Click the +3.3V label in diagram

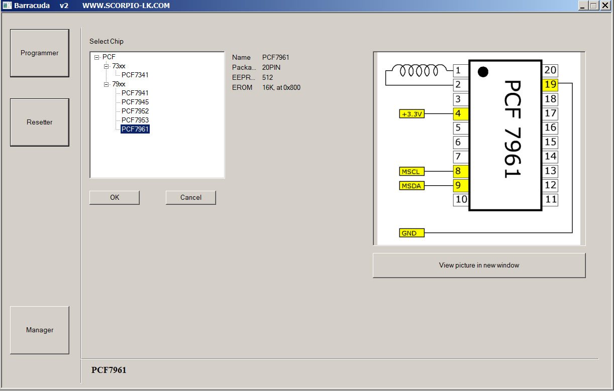412,114
